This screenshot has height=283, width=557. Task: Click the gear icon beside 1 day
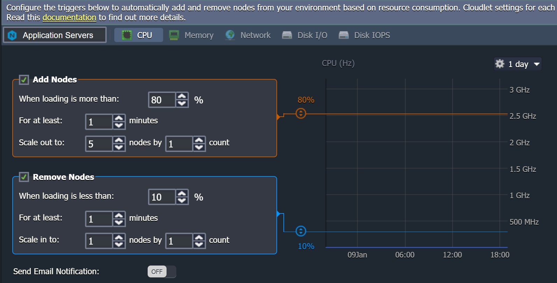[500, 64]
